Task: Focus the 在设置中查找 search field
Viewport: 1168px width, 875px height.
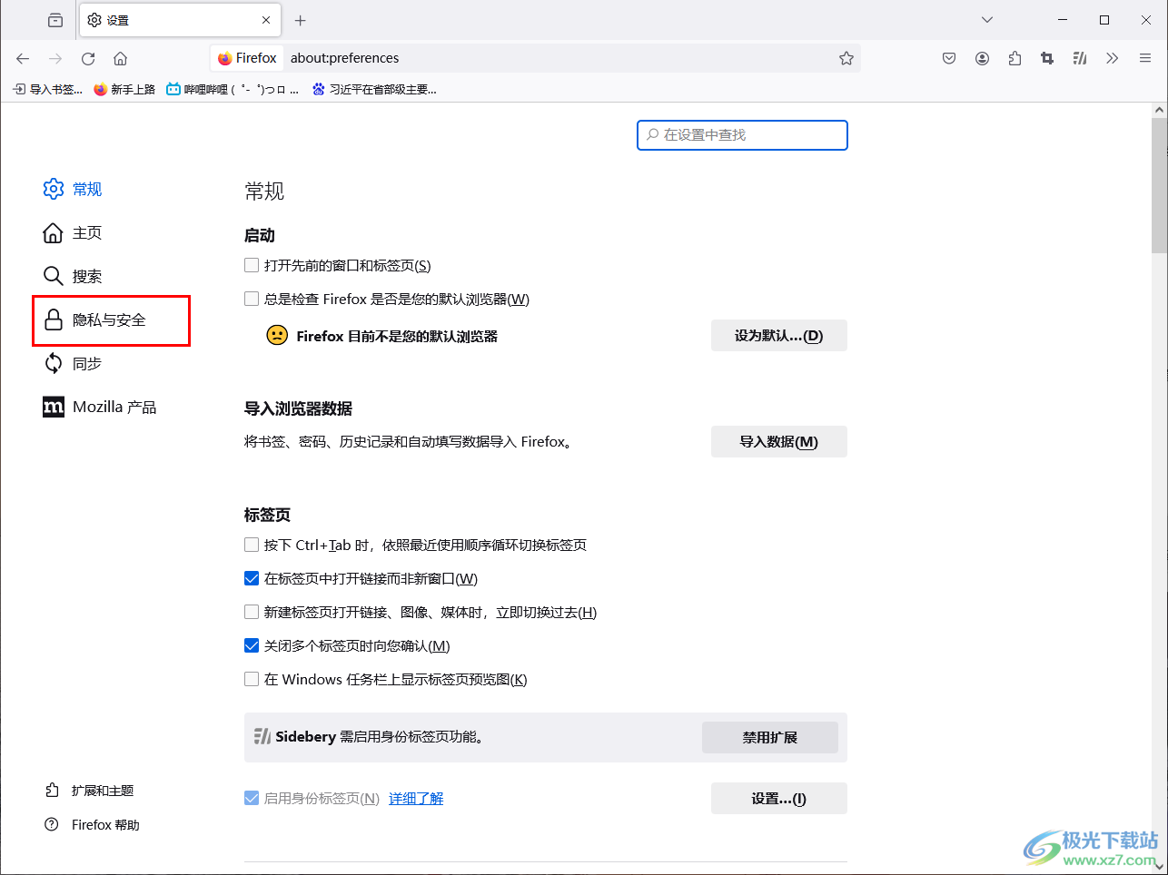Action: (742, 135)
